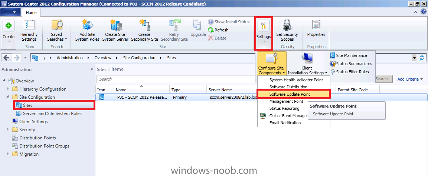Open Status Filter Rules

(x=349, y=72)
